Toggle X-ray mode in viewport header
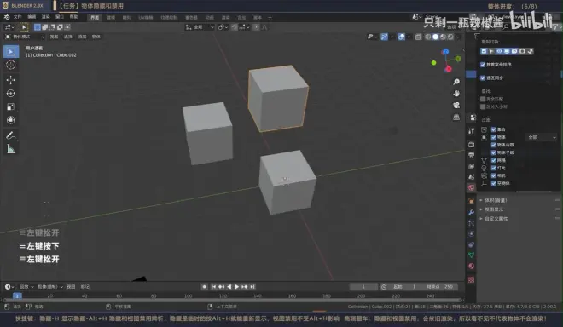 (x=418, y=37)
